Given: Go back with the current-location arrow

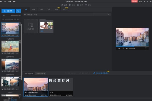Looking at the screenshot, I should coord(25,14).
